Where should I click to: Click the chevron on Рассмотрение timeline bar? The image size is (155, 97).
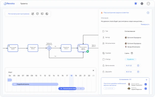pos(81,89)
